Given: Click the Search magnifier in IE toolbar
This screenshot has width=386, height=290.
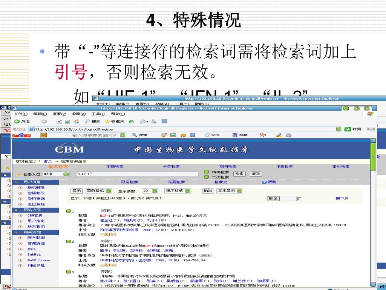Looking at the screenshot, I should click(87, 121).
